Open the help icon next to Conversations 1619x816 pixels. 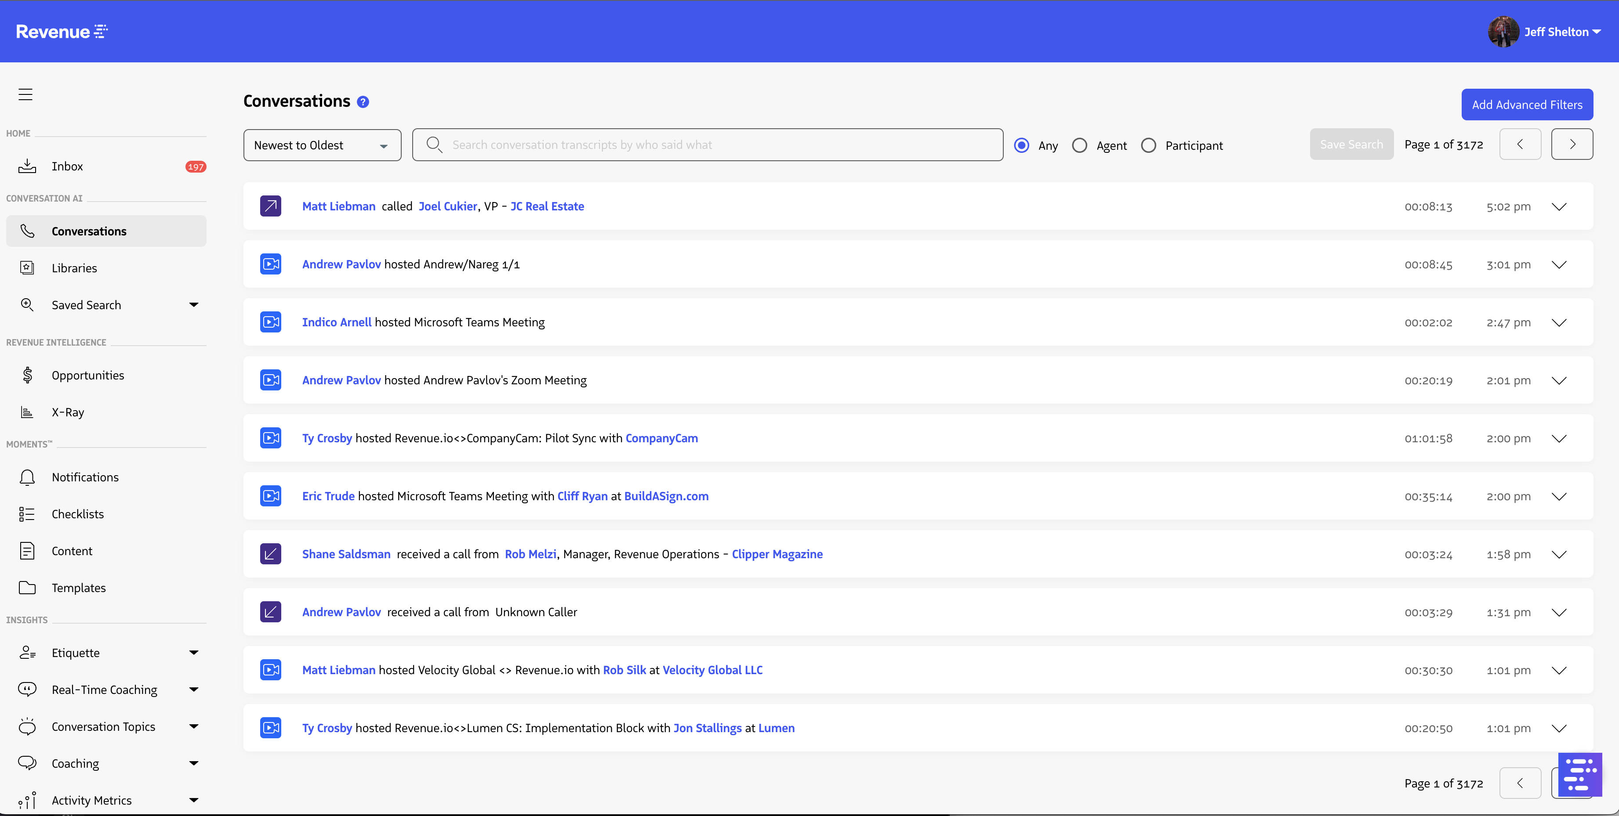point(363,102)
